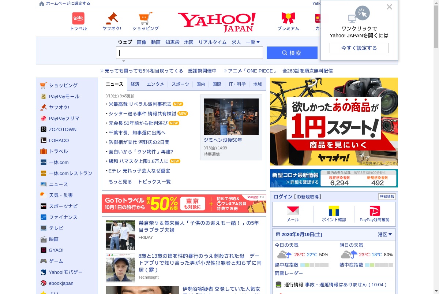The height and width of the screenshot is (294, 439).
Task: Click the blue 検索 search button
Action: point(292,53)
